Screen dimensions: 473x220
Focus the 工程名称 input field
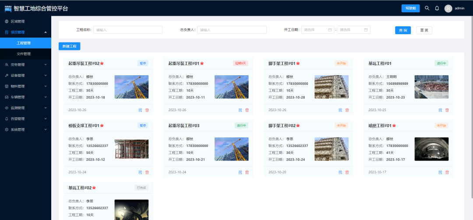(128, 30)
